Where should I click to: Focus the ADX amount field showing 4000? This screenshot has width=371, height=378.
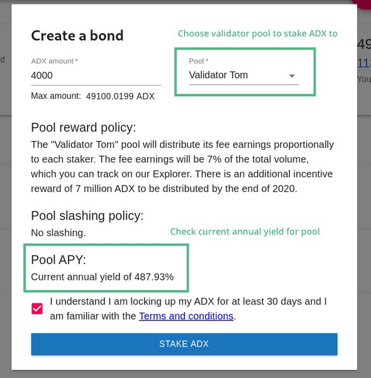96,75
